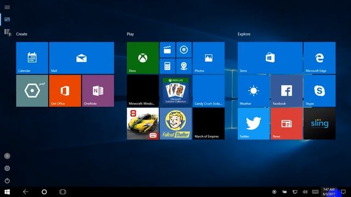Screen dimensions: 351x197
Task: Launch the Fallout Shelter tile
Action: click(x=175, y=124)
